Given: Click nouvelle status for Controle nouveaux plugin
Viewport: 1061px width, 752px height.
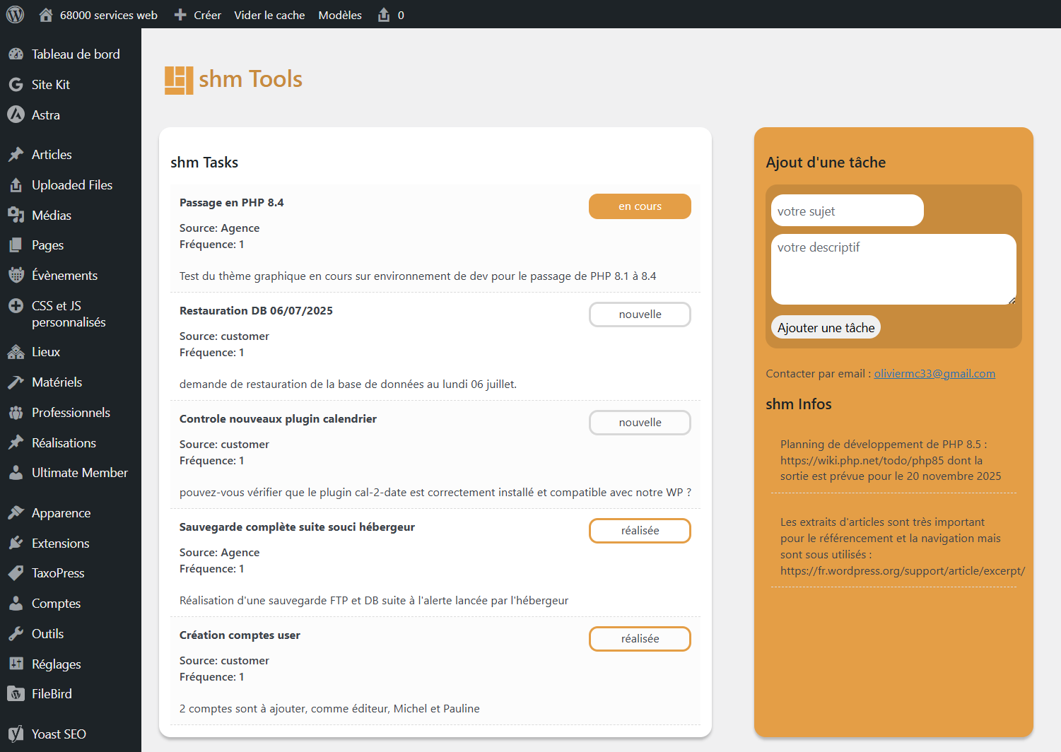Looking at the screenshot, I should [640, 423].
